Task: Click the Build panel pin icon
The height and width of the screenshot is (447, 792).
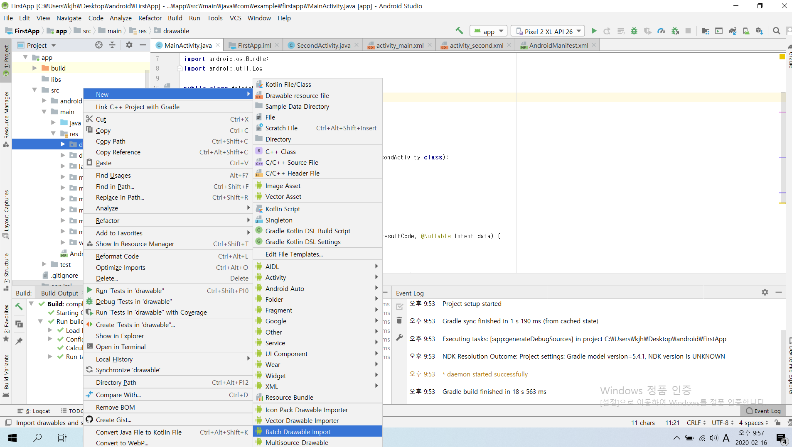Action: tap(19, 341)
